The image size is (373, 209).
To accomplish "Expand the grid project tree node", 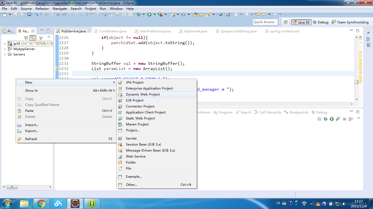I will [5, 44].
